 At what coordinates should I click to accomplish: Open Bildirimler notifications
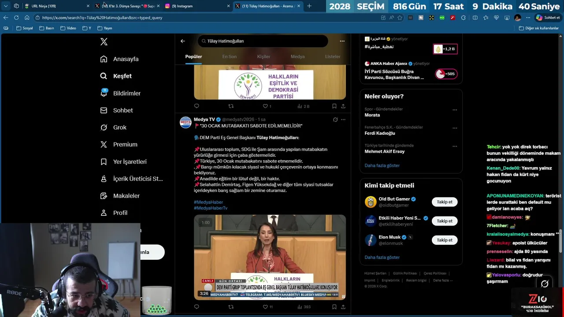[120, 93]
